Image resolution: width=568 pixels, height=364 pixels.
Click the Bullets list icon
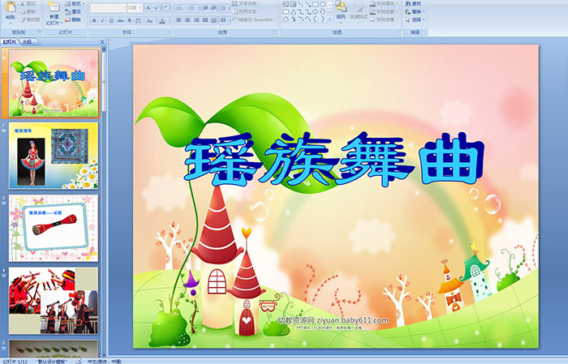click(180, 7)
